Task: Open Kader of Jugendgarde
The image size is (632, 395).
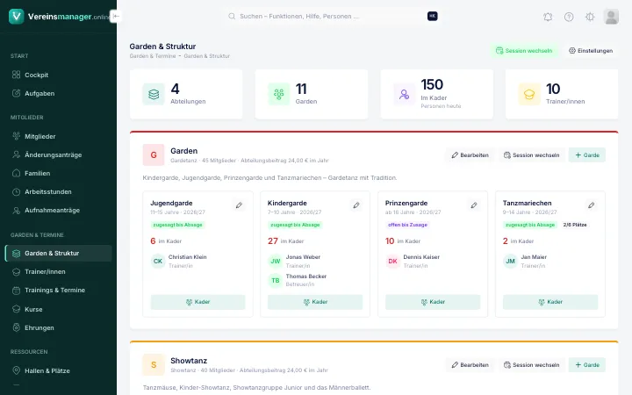Action: click(x=197, y=302)
